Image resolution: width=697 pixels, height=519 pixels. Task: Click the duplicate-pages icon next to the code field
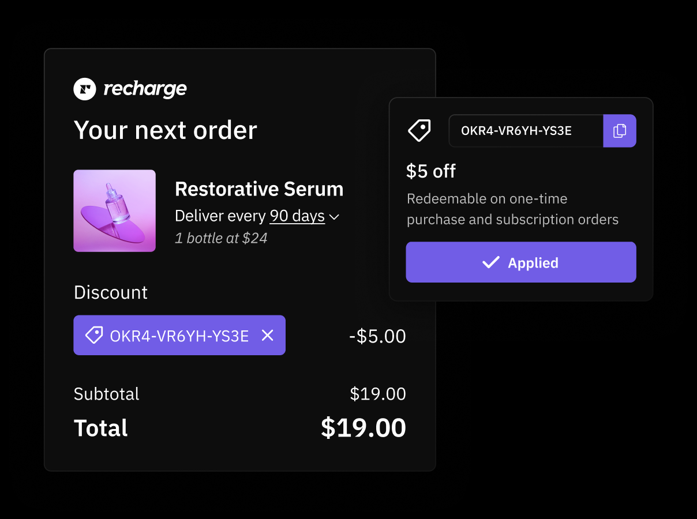point(620,131)
